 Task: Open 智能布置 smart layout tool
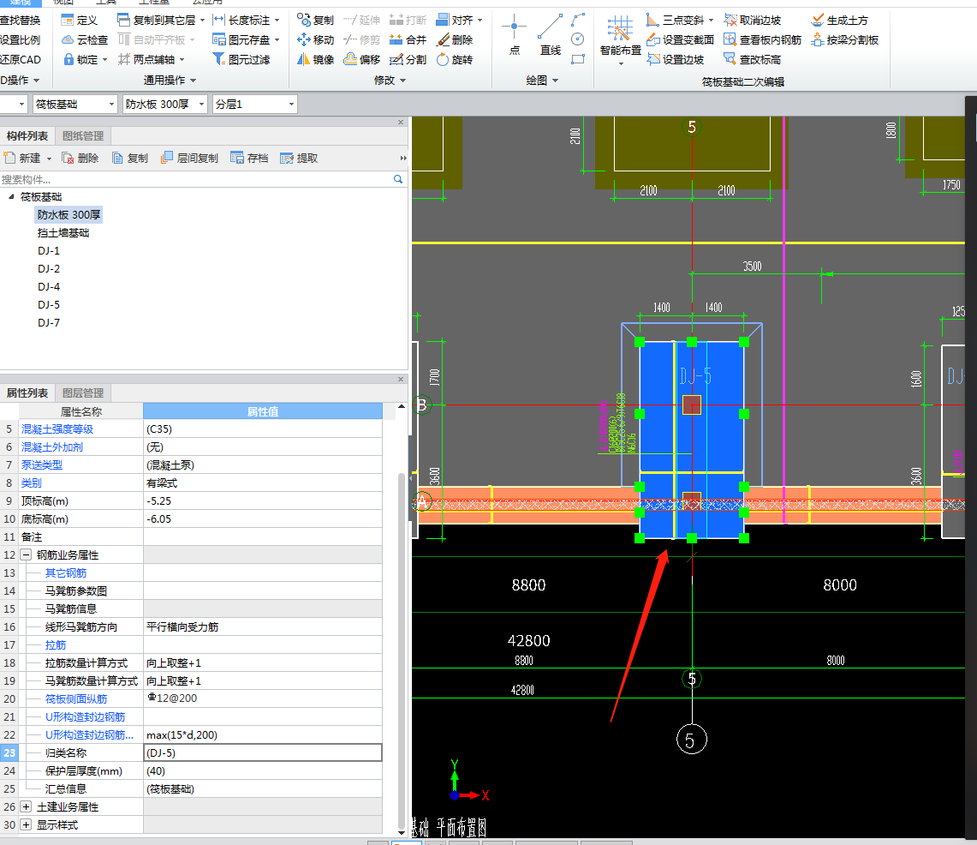point(620,40)
